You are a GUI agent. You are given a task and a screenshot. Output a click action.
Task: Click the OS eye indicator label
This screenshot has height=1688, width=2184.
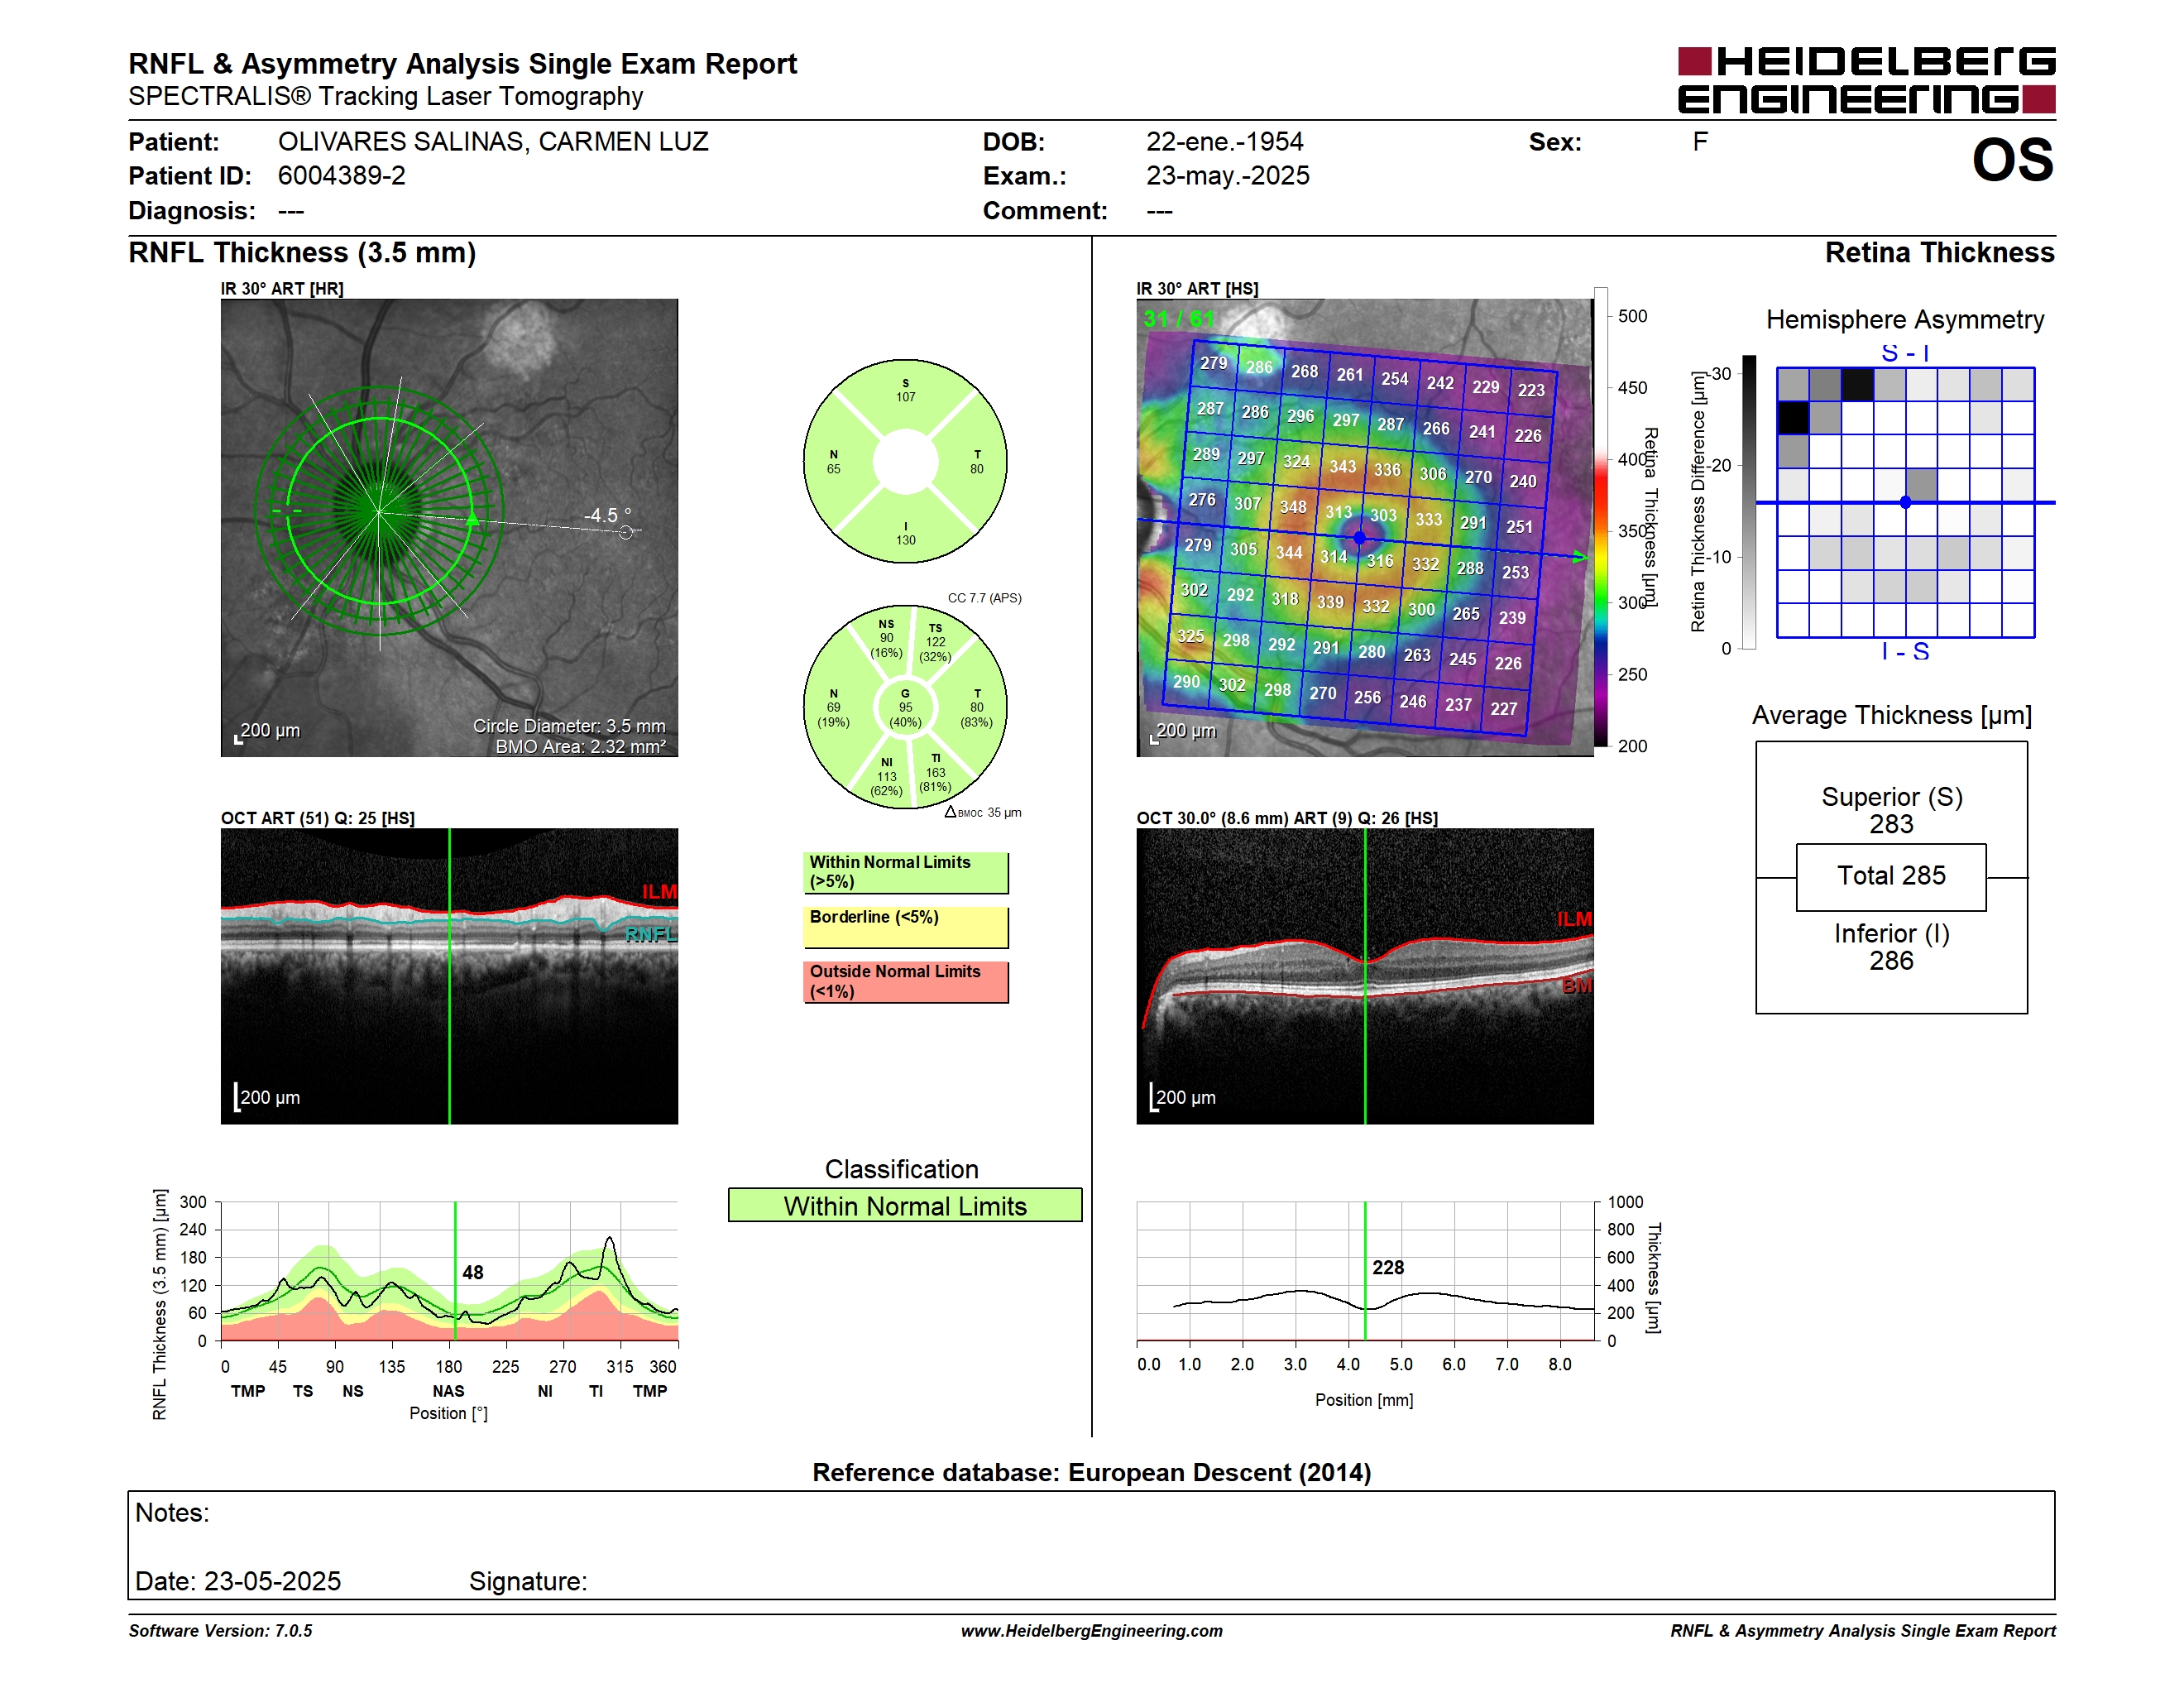[x=2012, y=160]
